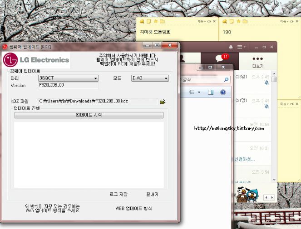Click the 190 note text
The width and height of the screenshot is (301, 229).
pos(227,32)
